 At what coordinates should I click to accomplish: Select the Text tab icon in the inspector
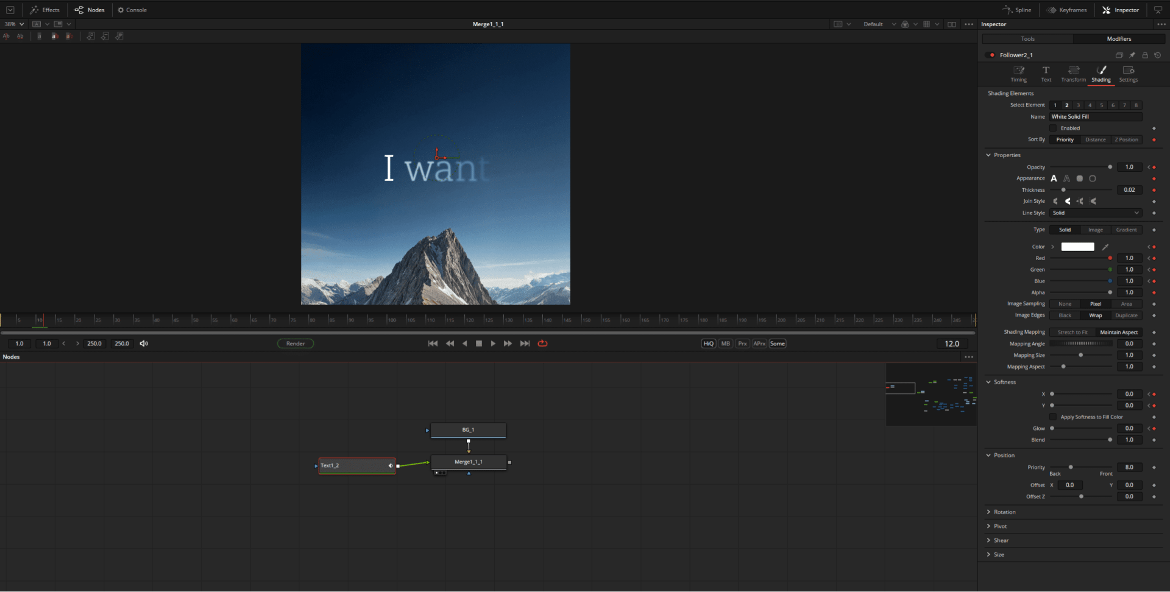[1046, 73]
